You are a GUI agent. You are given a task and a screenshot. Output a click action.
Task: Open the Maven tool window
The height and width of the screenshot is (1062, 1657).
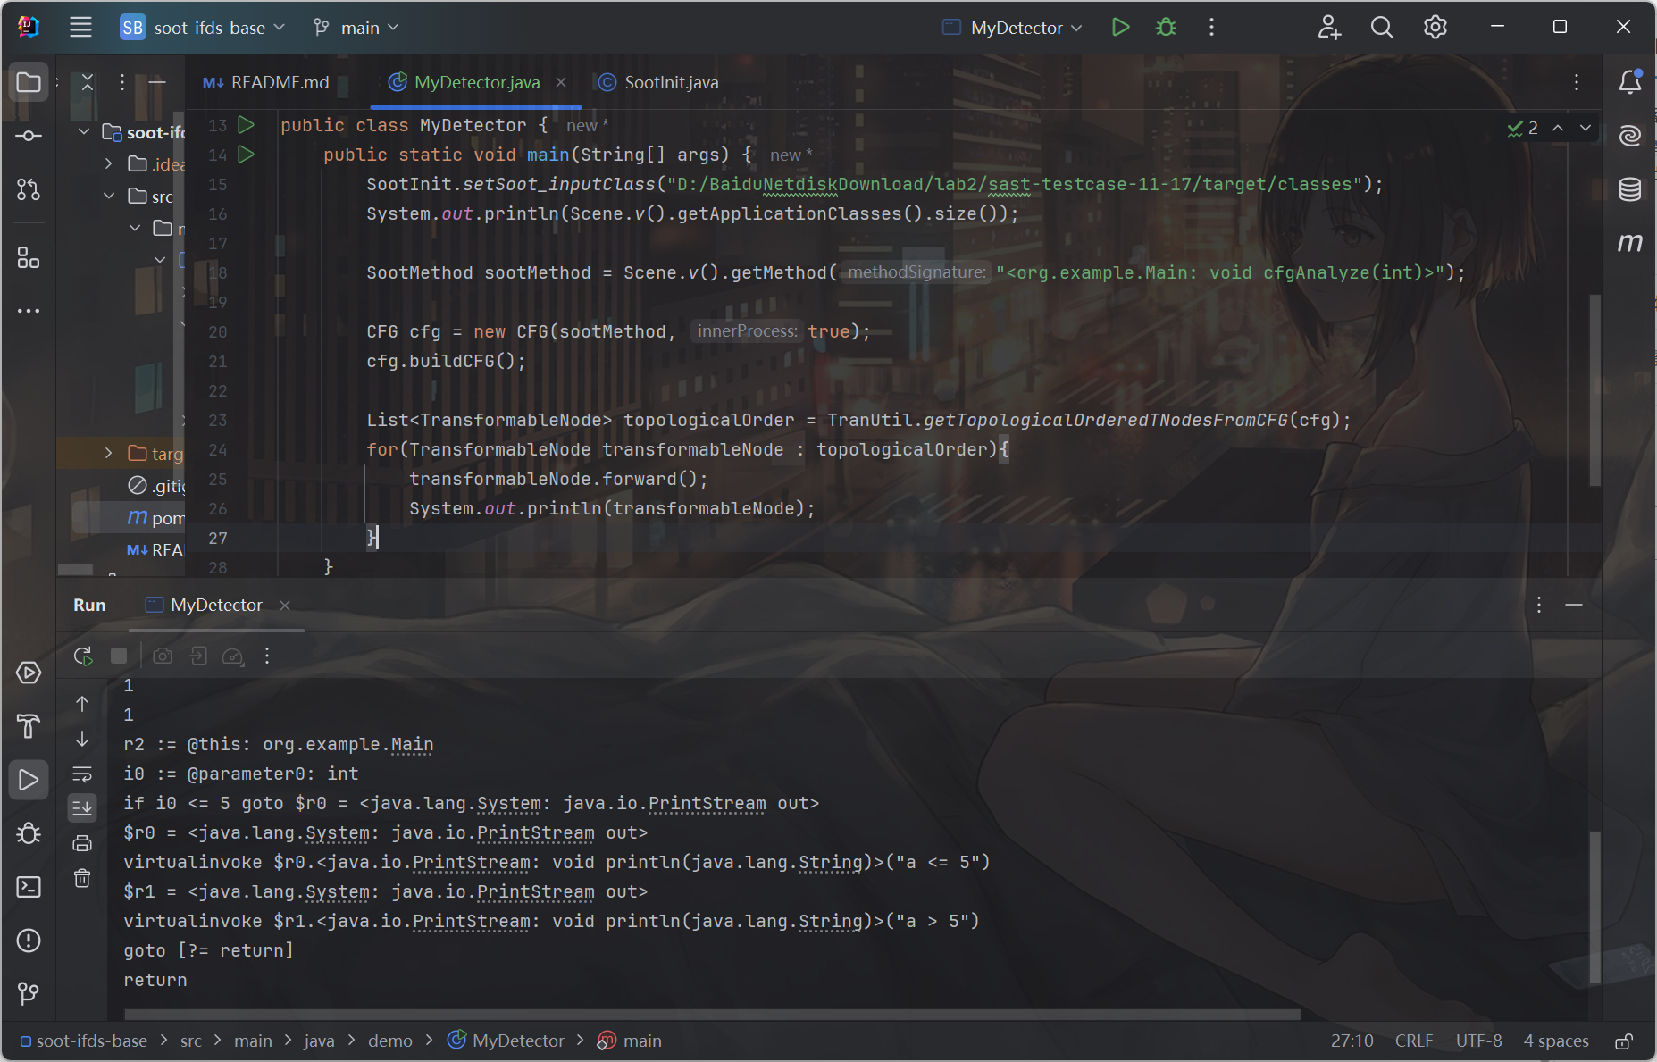click(1629, 243)
